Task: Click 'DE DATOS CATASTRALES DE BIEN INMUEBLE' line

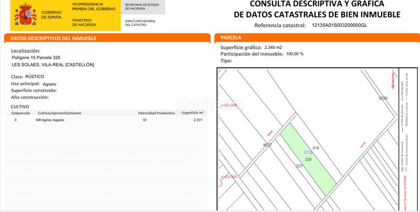Action: 317,15
